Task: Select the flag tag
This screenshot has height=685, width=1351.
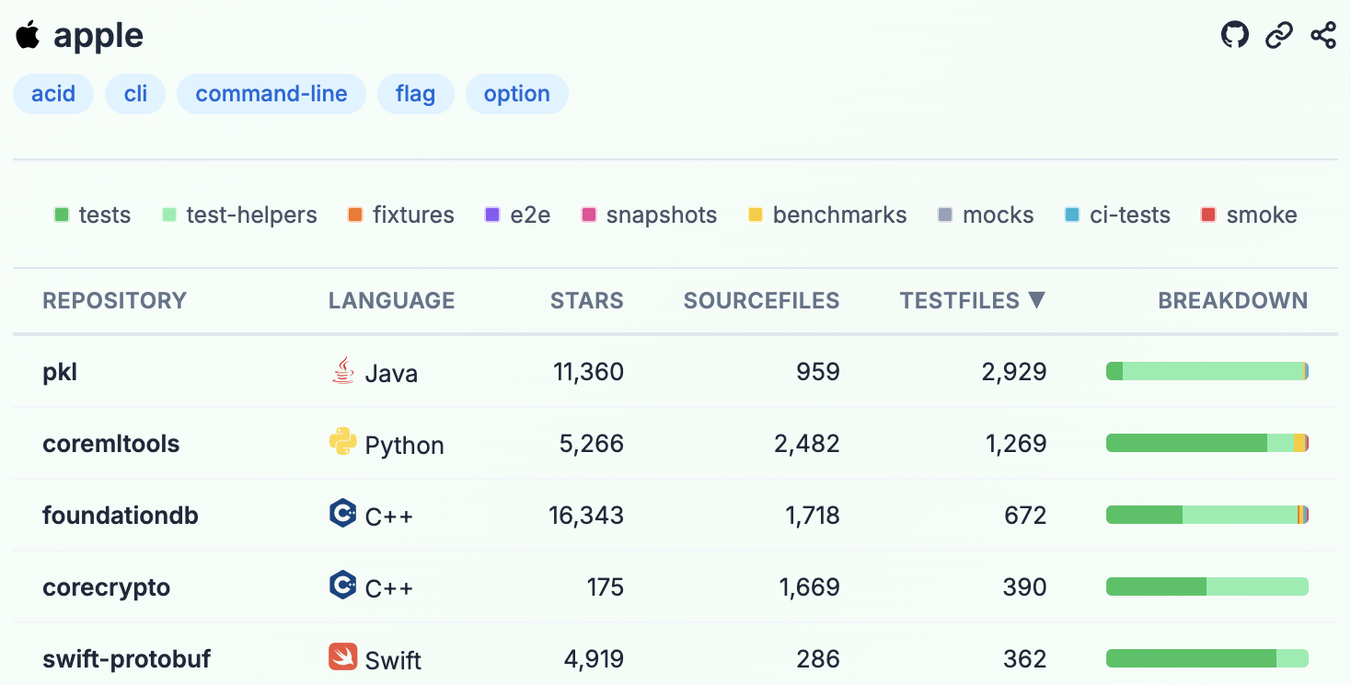Action: pos(415,94)
